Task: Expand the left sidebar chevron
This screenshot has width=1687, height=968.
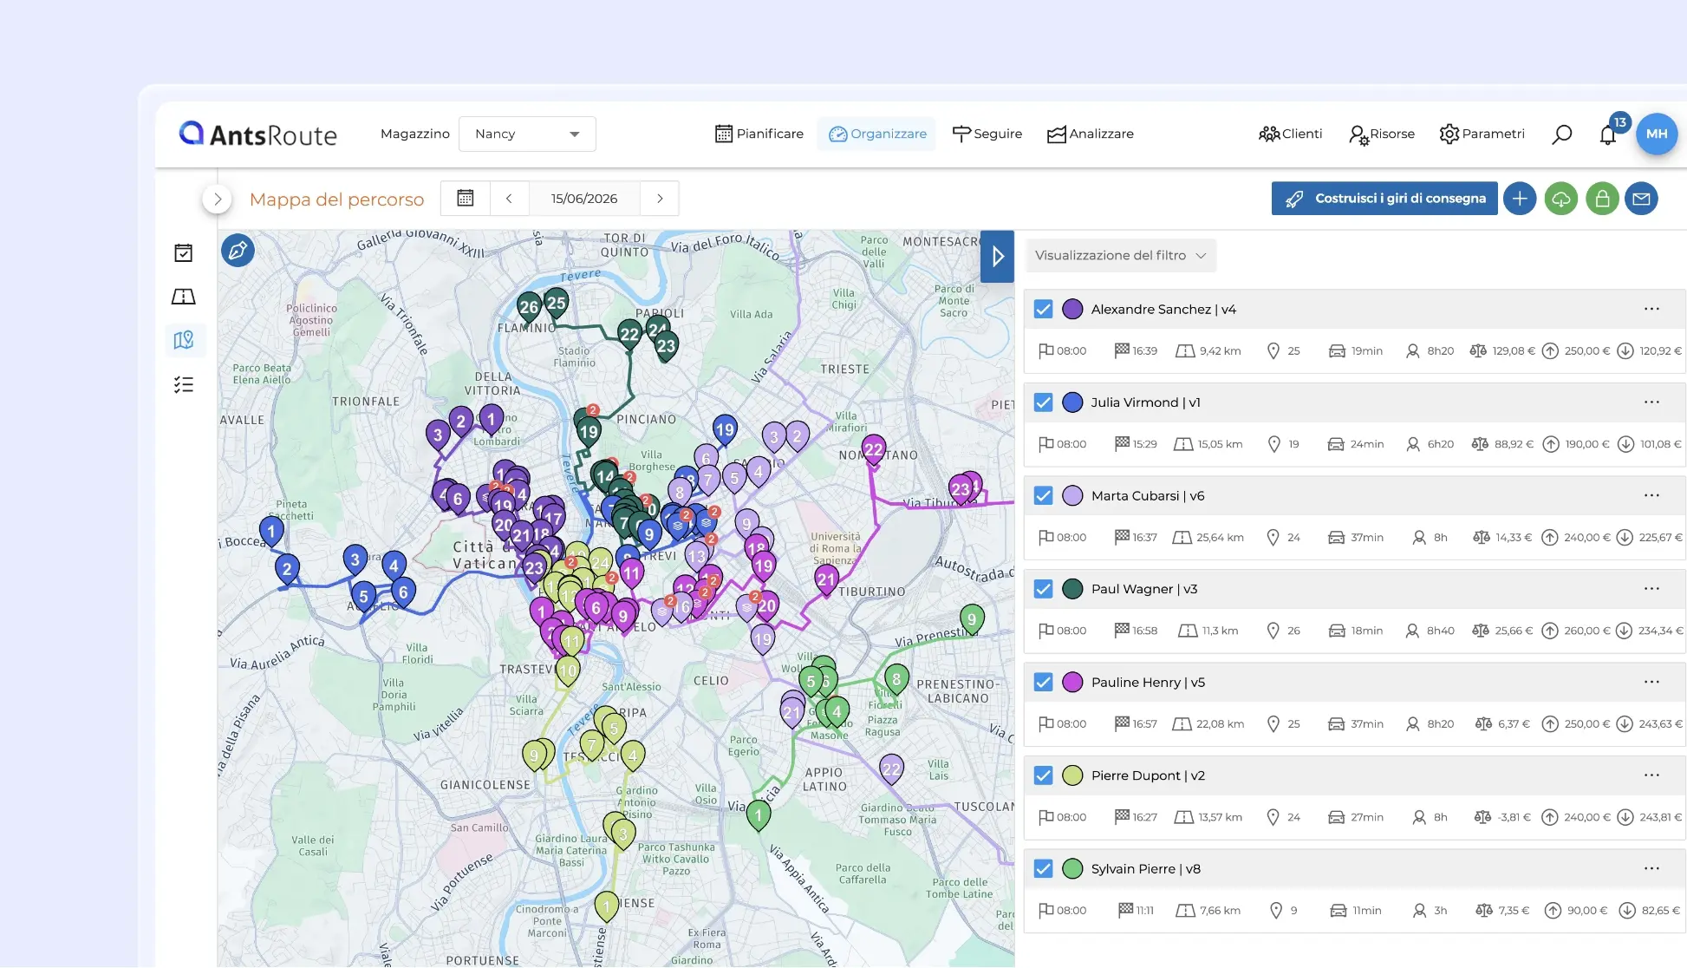Action: (x=218, y=199)
